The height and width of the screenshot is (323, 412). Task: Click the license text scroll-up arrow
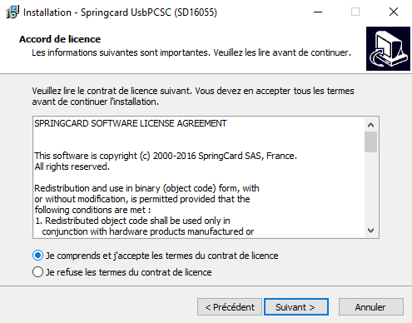[370, 125]
